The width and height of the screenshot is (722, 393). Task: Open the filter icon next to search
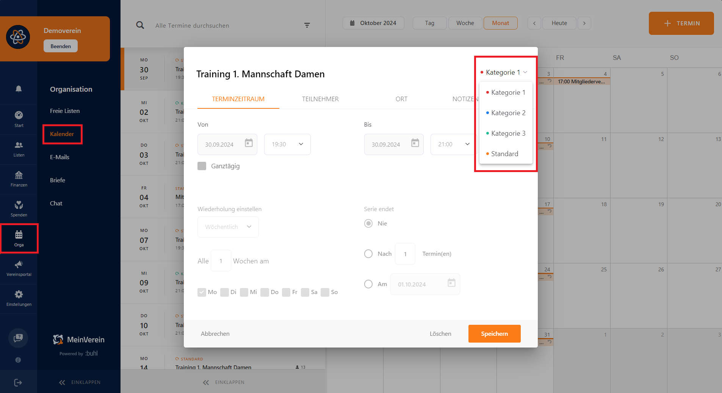[x=307, y=25]
